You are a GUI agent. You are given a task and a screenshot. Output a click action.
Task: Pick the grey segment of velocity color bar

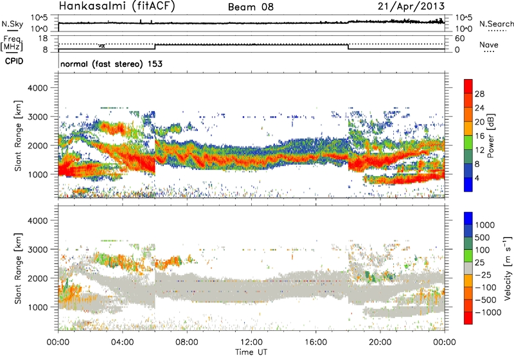tap(468, 268)
